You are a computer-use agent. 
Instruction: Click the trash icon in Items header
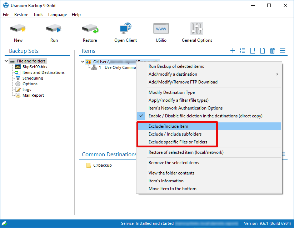pyautogui.click(x=273, y=51)
